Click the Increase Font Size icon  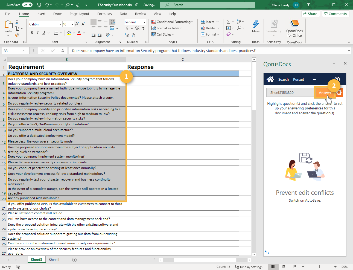coord(77,24)
